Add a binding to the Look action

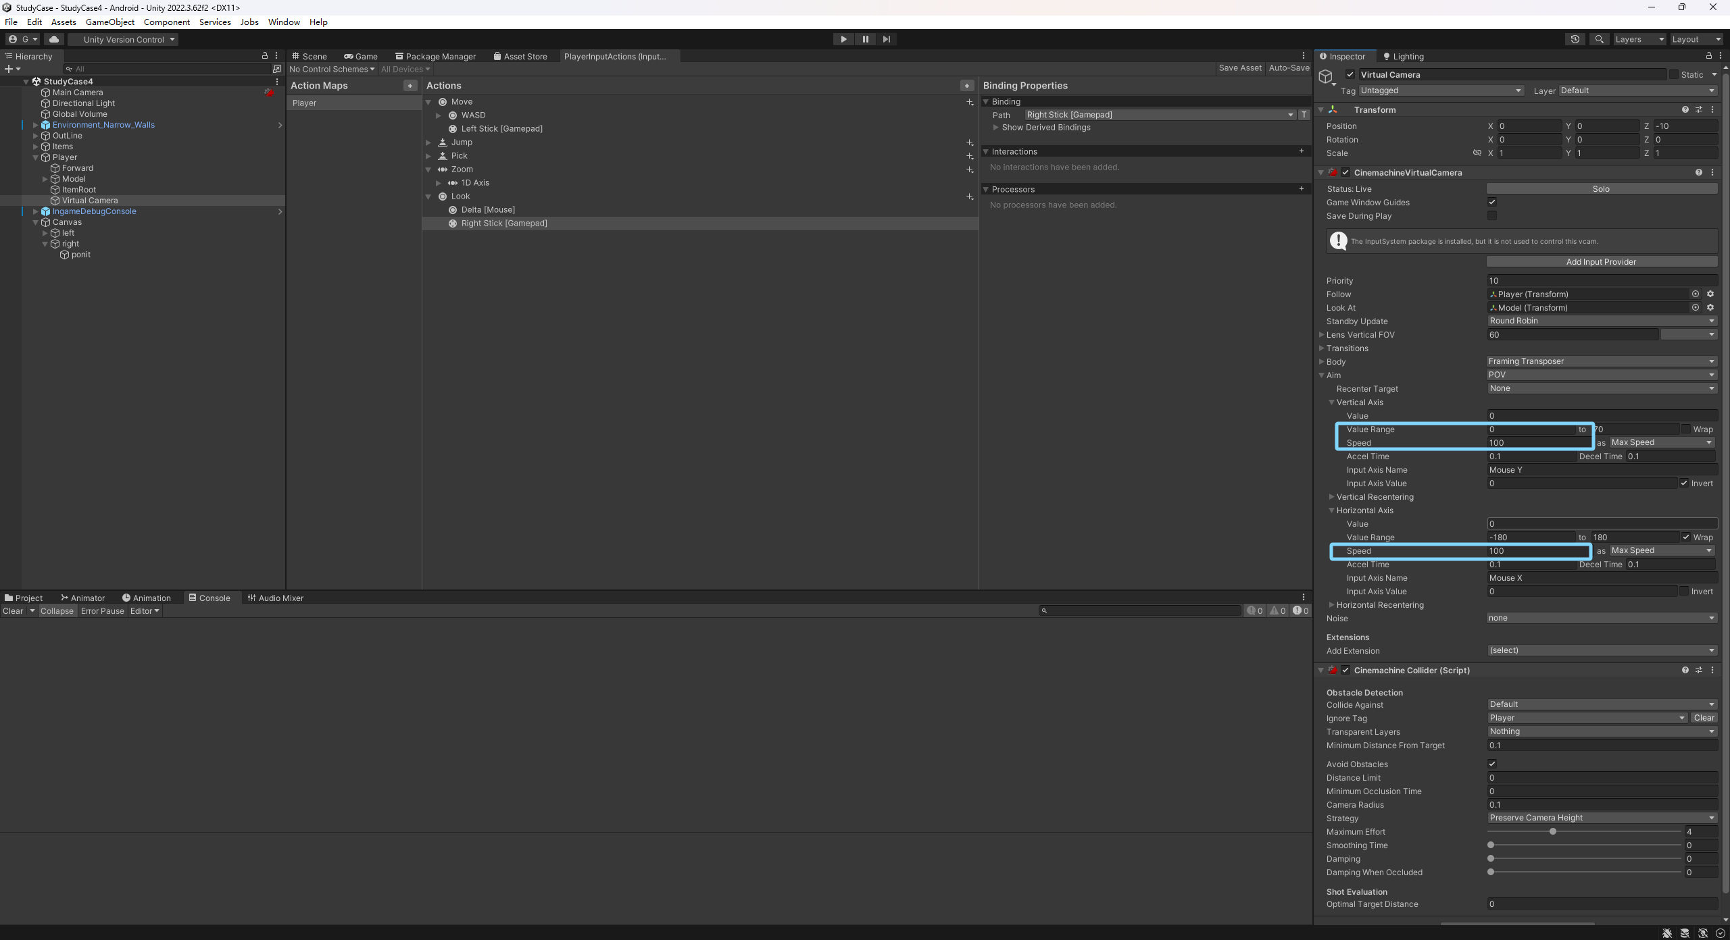pos(970,197)
